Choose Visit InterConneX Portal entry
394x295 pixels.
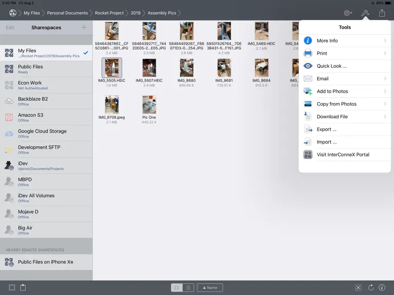345,155
